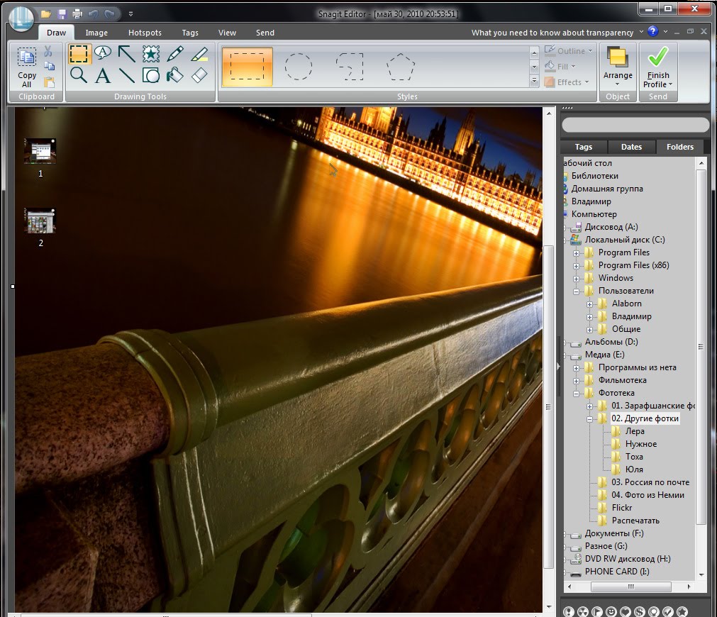Viewport: 717px width, 617px height.
Task: Select the Zoom magnifier tool
Action: click(x=79, y=75)
